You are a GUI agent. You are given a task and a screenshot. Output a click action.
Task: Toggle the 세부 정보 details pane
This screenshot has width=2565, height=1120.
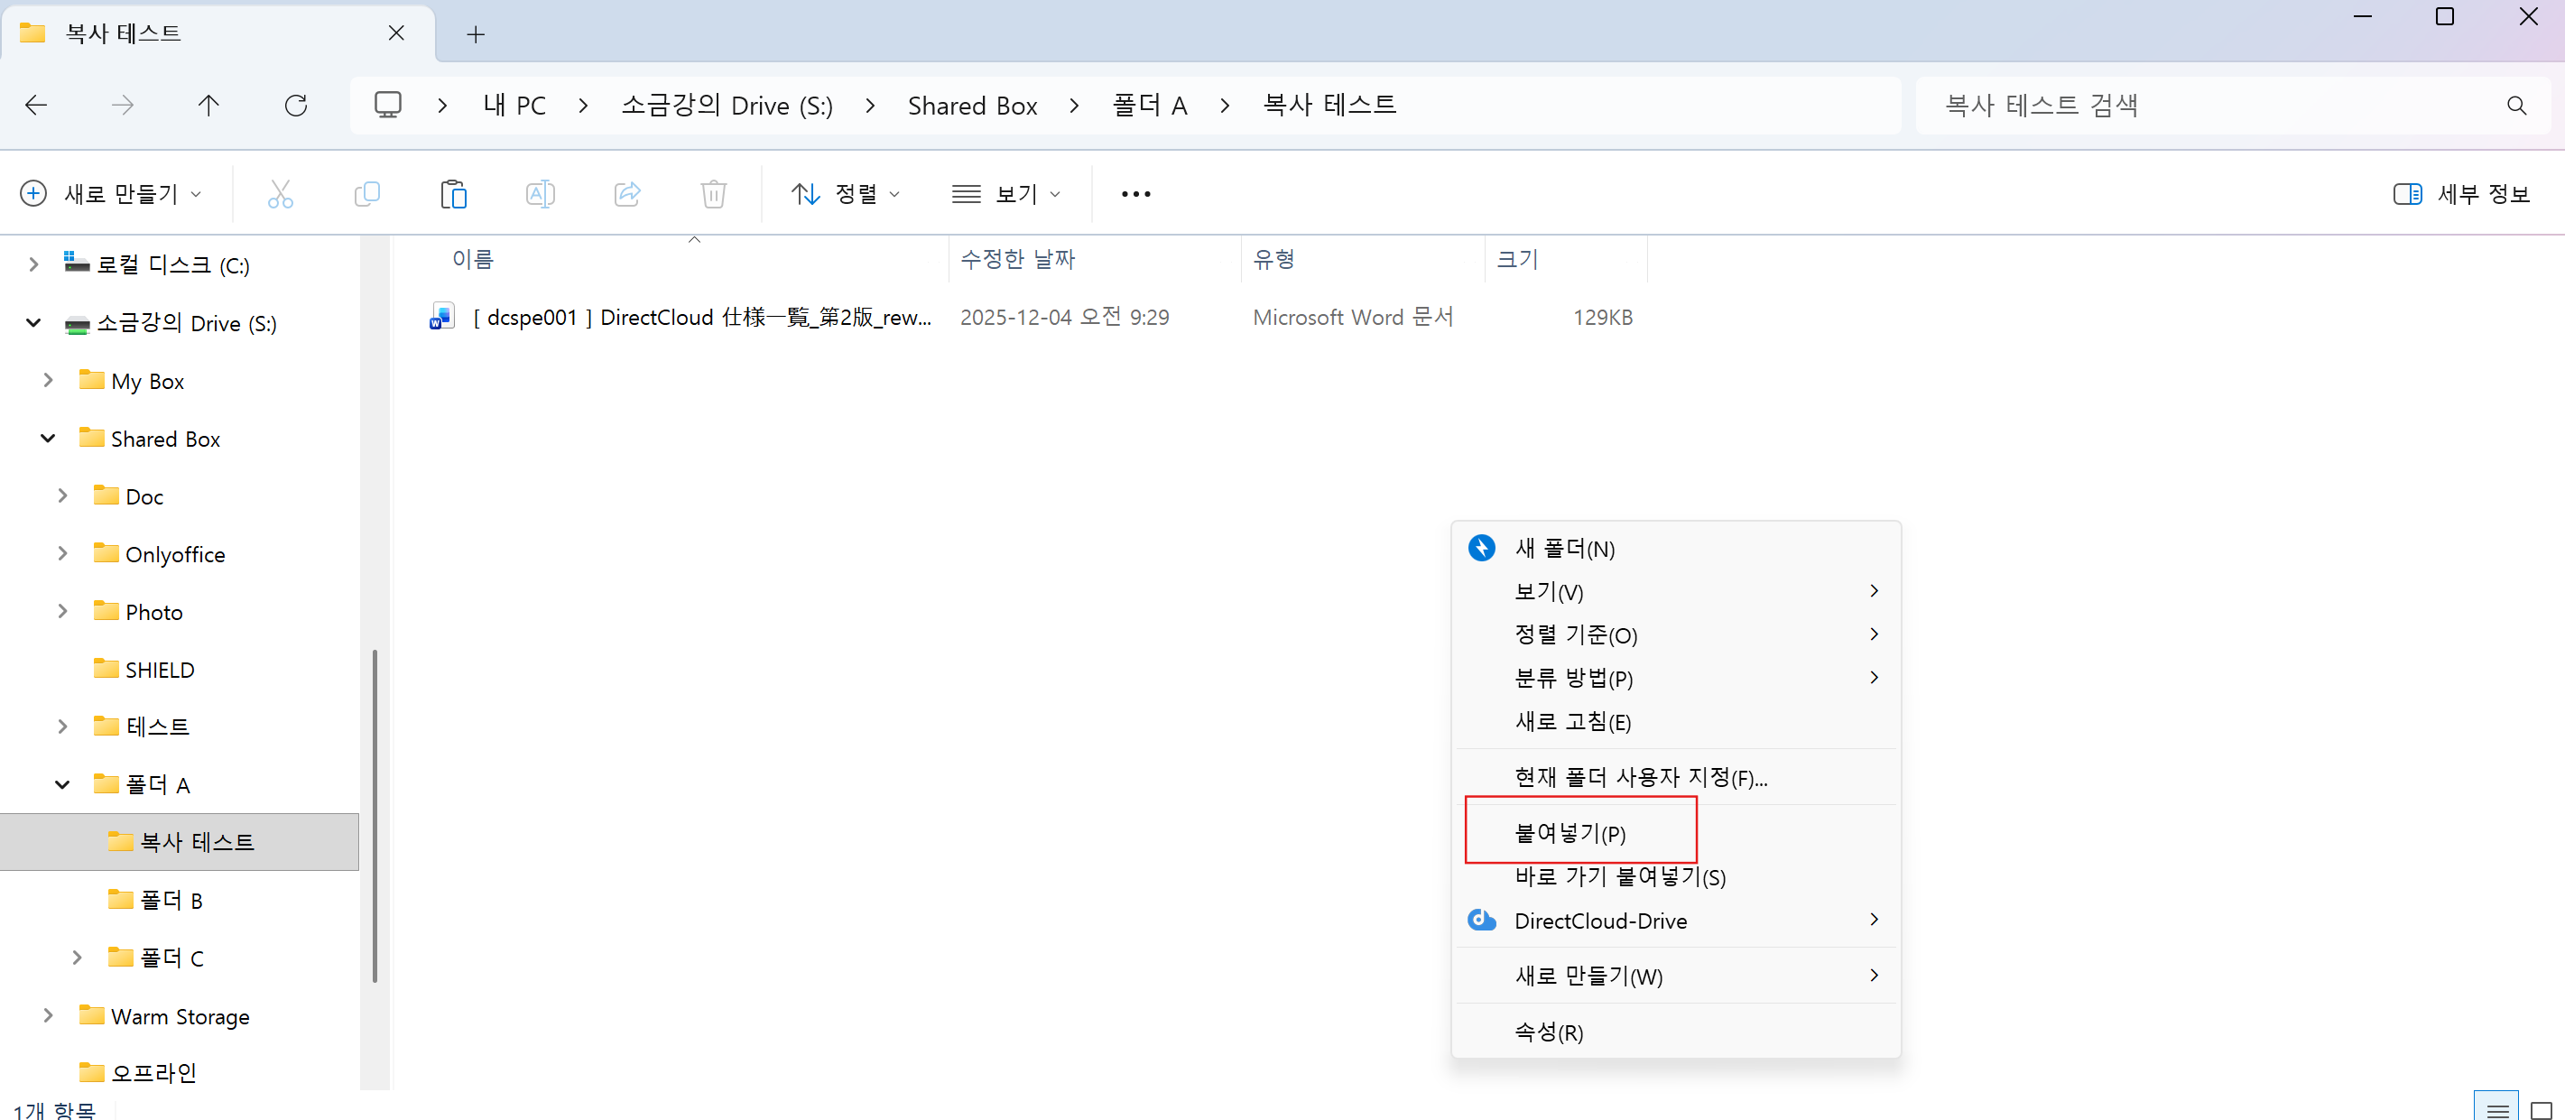(2460, 193)
